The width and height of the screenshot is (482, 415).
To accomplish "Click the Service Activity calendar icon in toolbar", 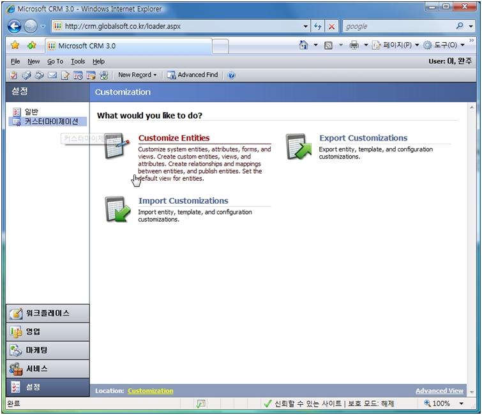I will 91,75.
